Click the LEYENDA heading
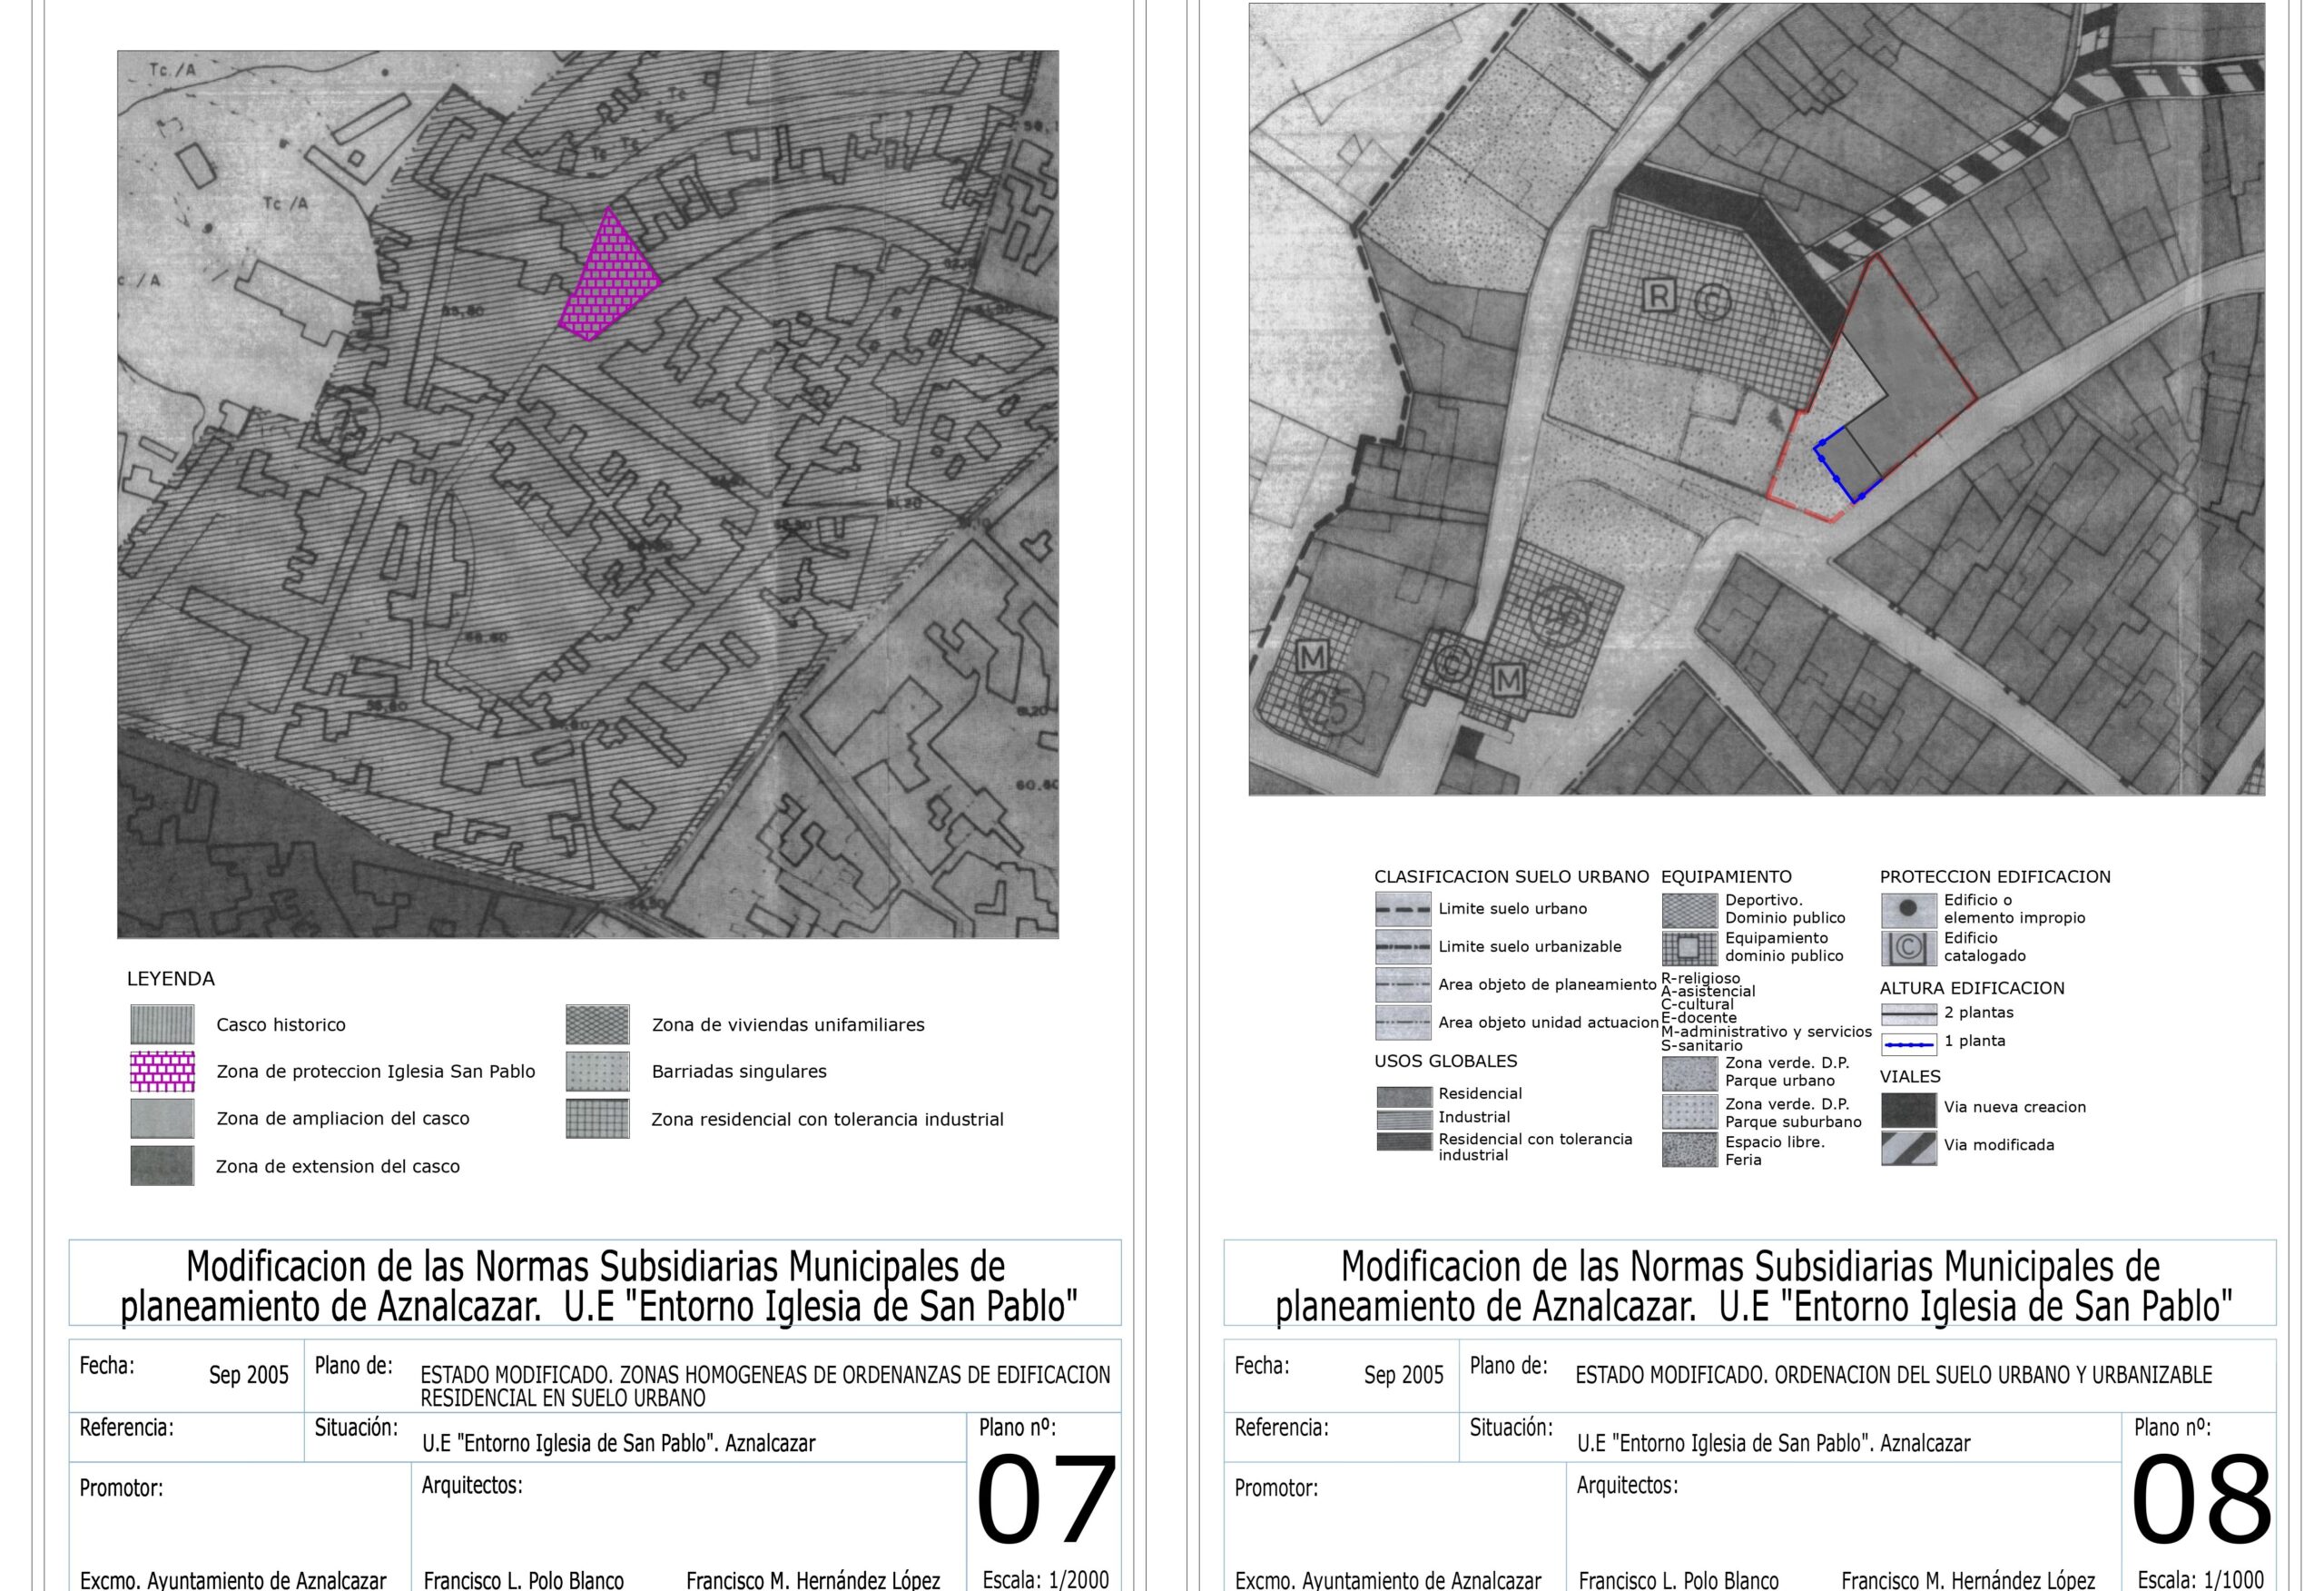Viewport: 2324px width, 1591px height. point(171,979)
